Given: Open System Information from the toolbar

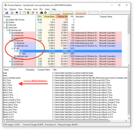Looking at the screenshot, I should [x=17, y=13].
